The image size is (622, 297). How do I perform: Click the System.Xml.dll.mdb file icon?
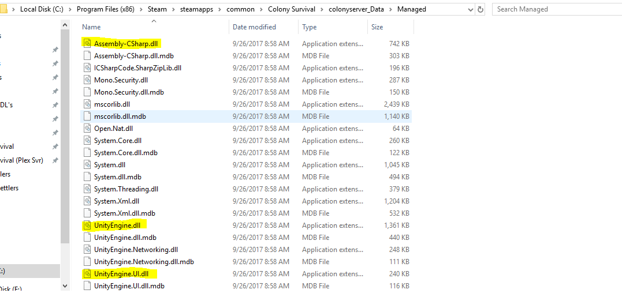pyautogui.click(x=87, y=213)
